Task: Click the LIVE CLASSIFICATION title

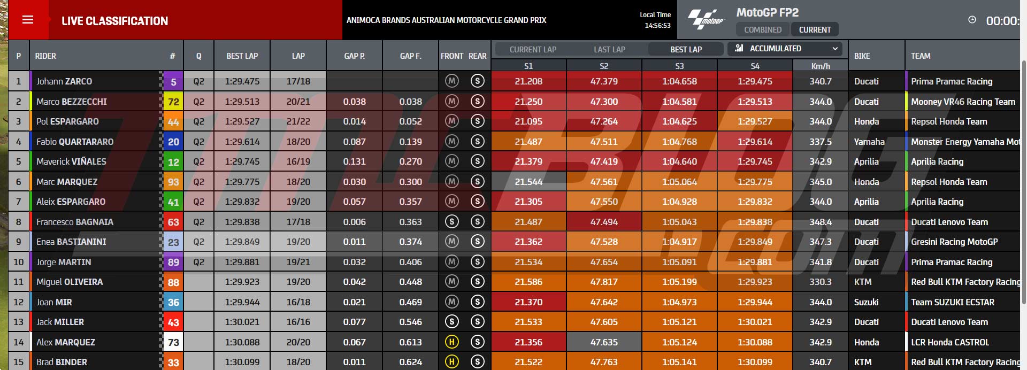Action: [114, 21]
